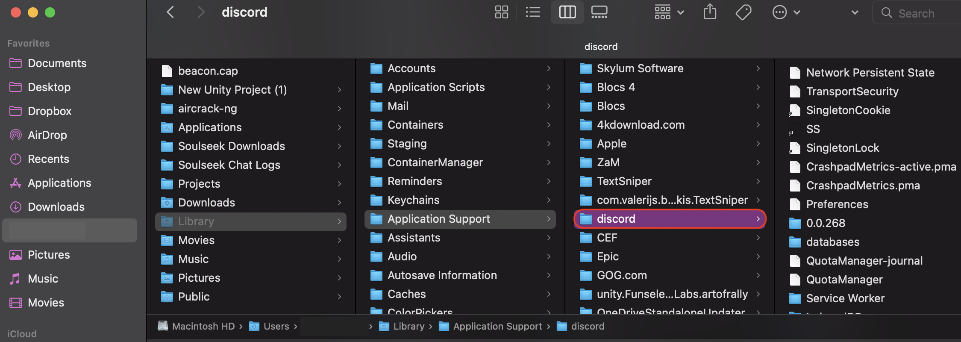Click the Skylum Software folder icon
Screen dimensions: 961x342
tap(585, 68)
